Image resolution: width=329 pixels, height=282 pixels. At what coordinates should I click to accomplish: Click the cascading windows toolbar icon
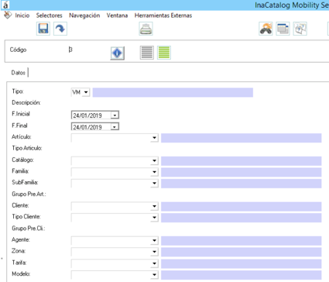tap(283, 29)
